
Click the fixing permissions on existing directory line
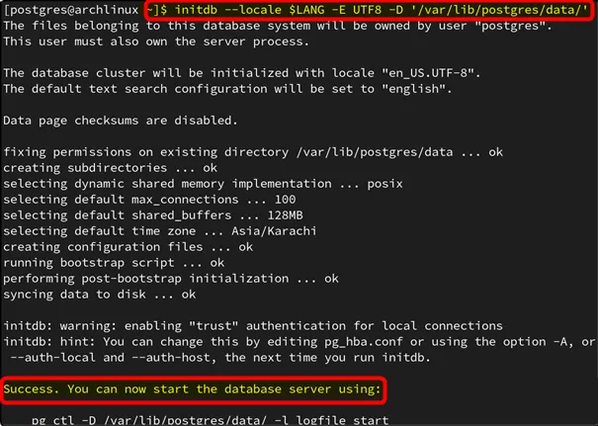[x=252, y=152]
